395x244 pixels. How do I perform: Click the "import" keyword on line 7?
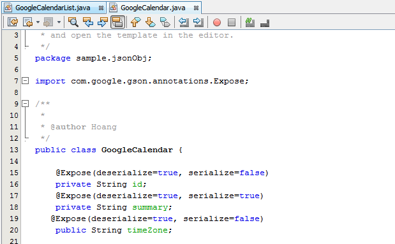click(50, 82)
